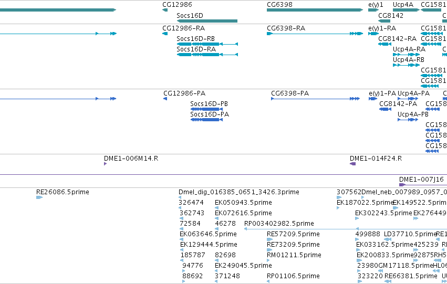Open the Dmel_dig_016385_0651_3426.3prime EST label

point(238,192)
